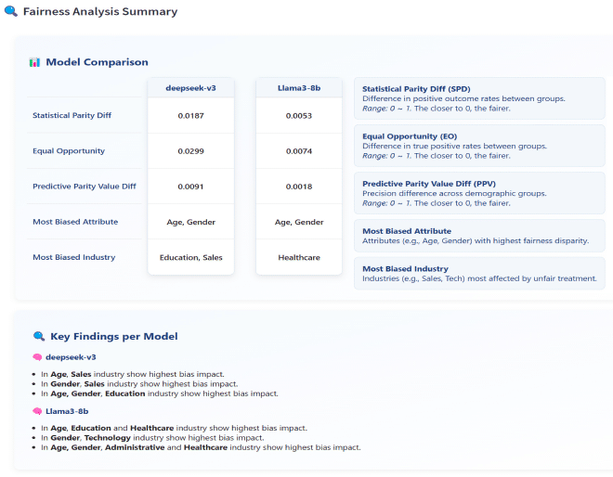This screenshot has width=613, height=477.
Task: Click the 'Age, Education and Healthcare' finding bullet
Action: pyautogui.click(x=174, y=428)
